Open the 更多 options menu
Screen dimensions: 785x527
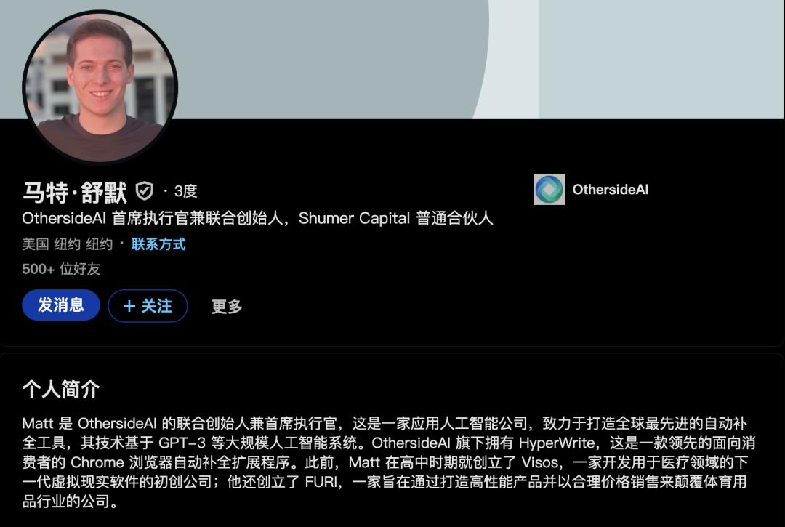(227, 306)
